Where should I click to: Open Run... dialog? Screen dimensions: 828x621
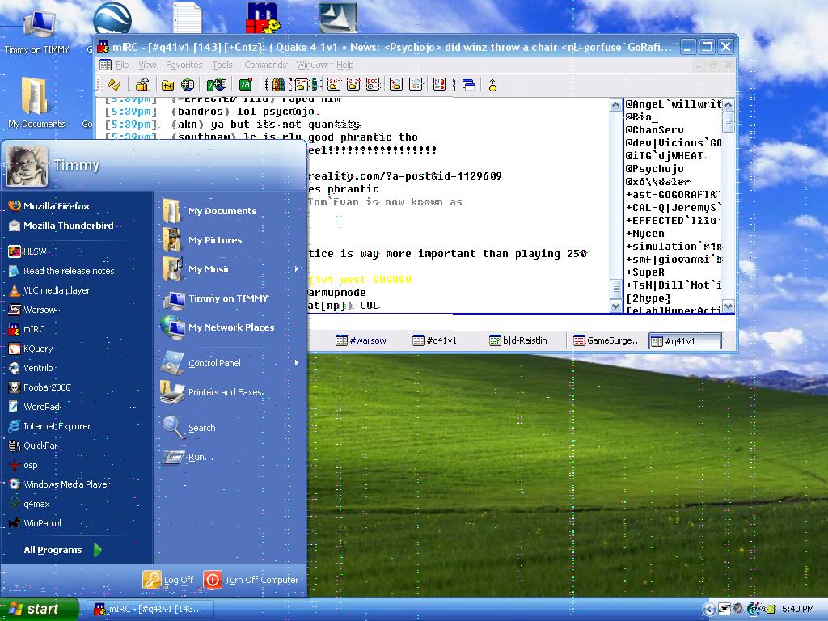click(188, 458)
